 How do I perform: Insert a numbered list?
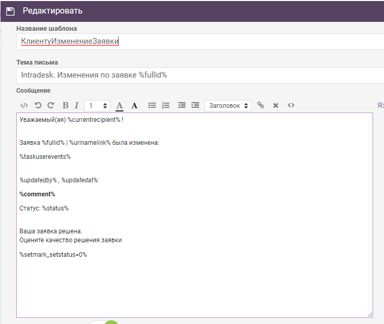click(x=166, y=105)
